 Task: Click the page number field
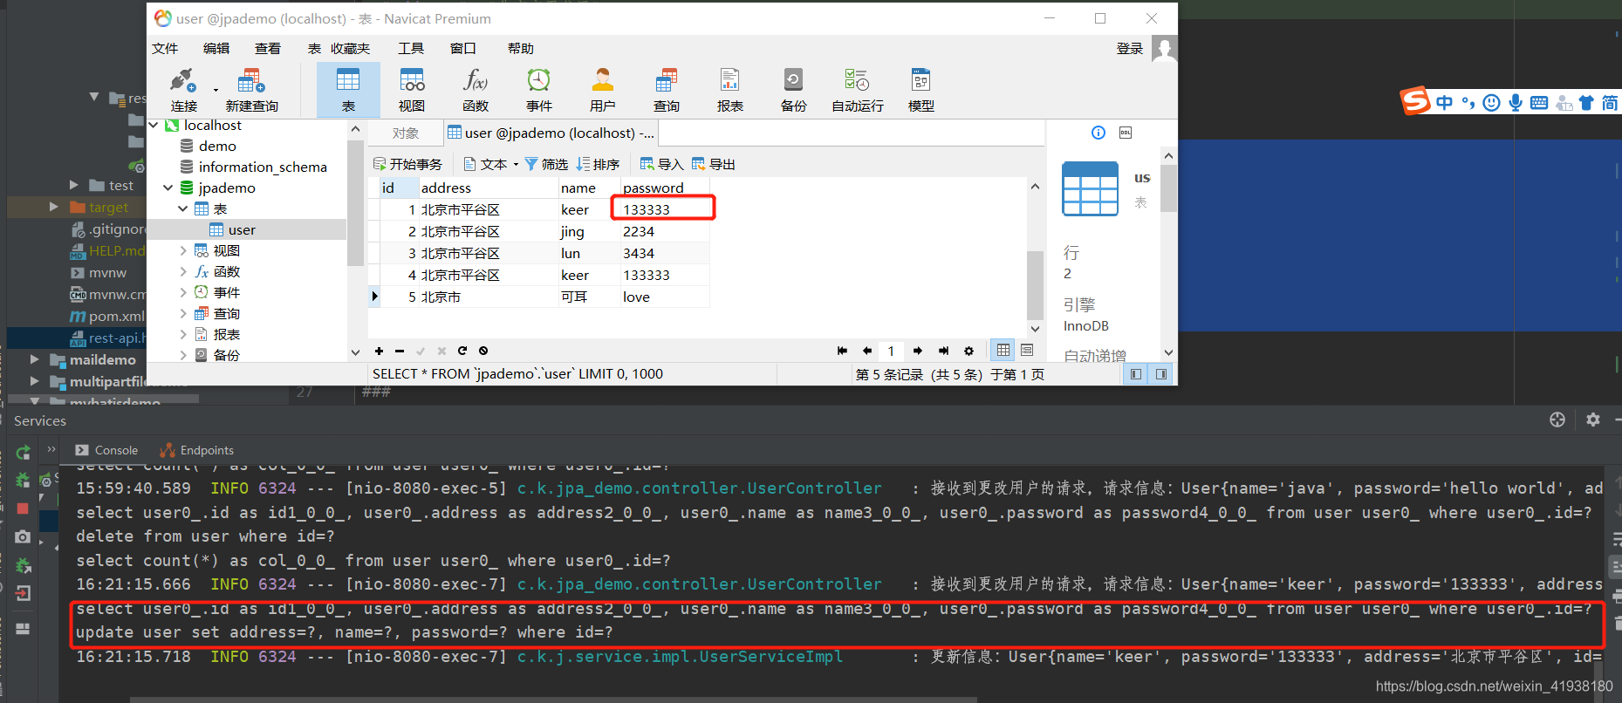891,351
